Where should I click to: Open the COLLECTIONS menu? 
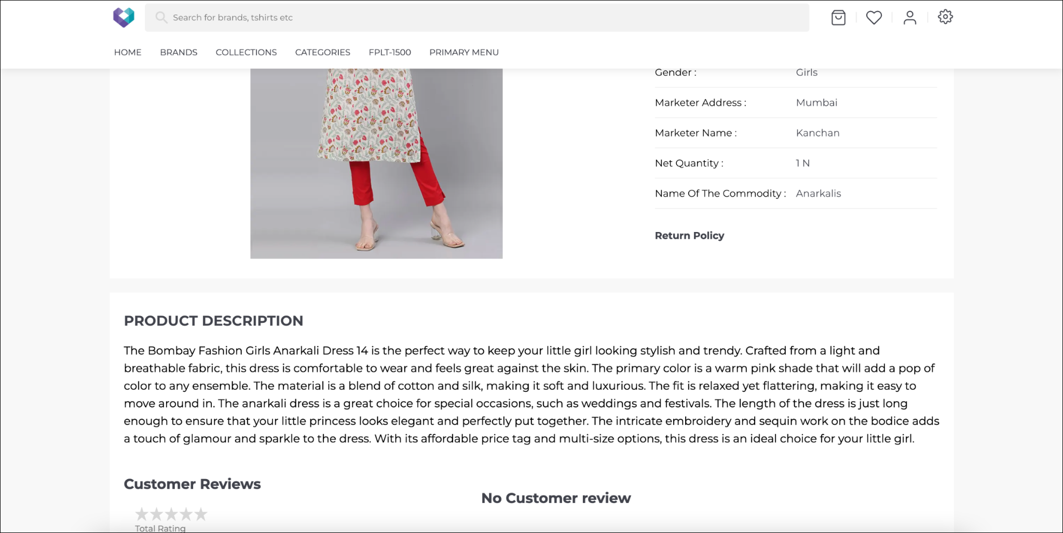click(246, 52)
